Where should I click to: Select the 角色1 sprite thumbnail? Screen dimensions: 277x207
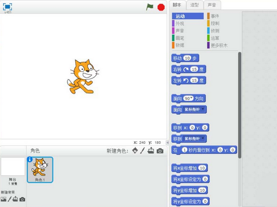(x=40, y=170)
